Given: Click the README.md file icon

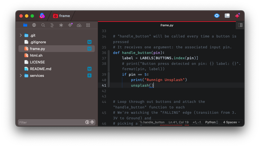Looking at the screenshot, I should (x=26, y=69).
